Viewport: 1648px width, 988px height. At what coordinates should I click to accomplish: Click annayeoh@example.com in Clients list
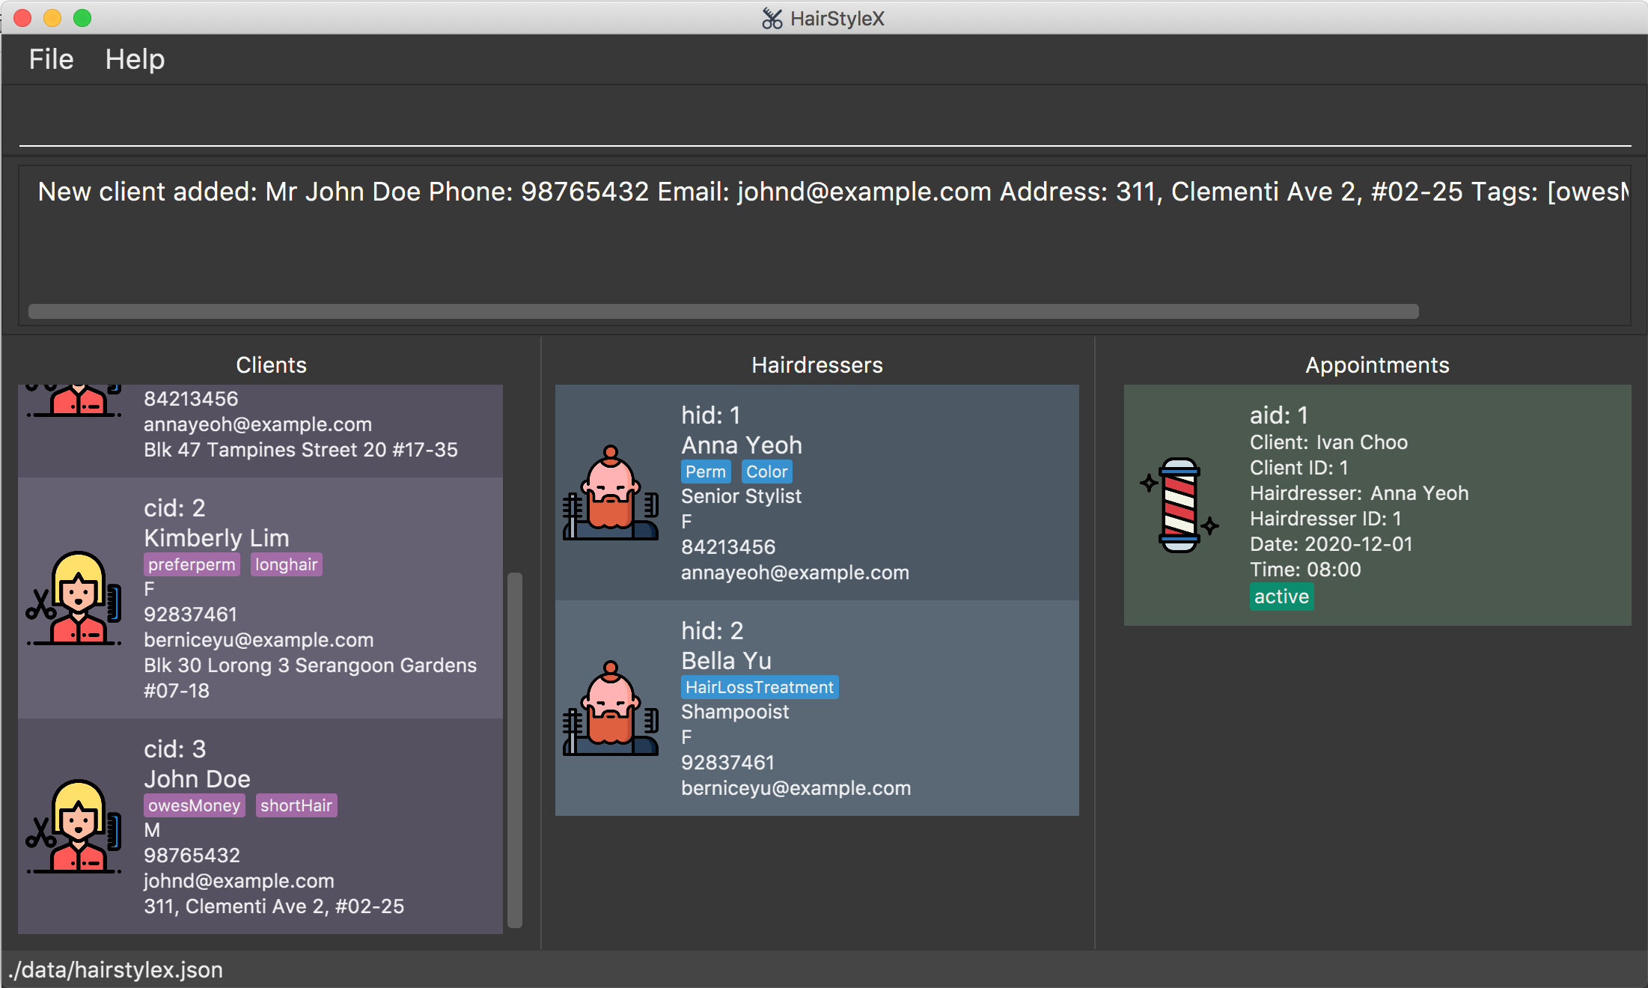pos(257,424)
